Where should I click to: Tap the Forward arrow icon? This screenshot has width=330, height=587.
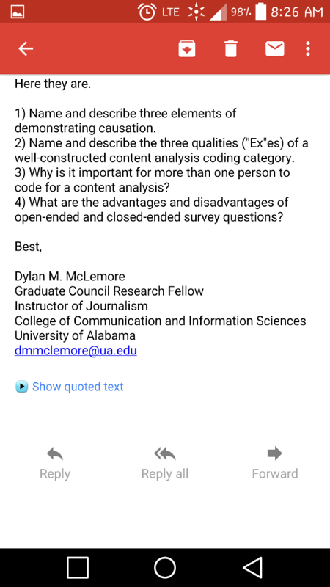pos(274,453)
